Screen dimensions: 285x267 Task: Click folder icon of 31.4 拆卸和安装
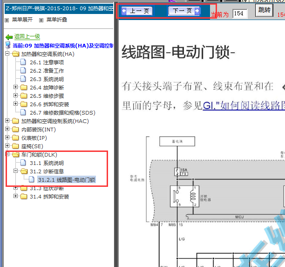point(24,197)
